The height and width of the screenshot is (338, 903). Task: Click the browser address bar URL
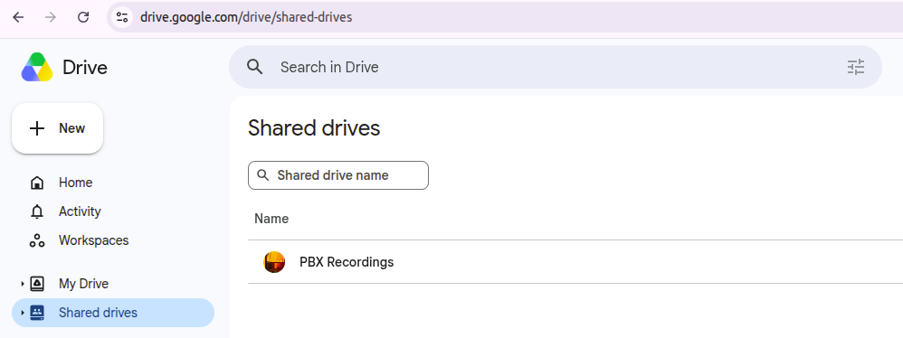pos(246,17)
